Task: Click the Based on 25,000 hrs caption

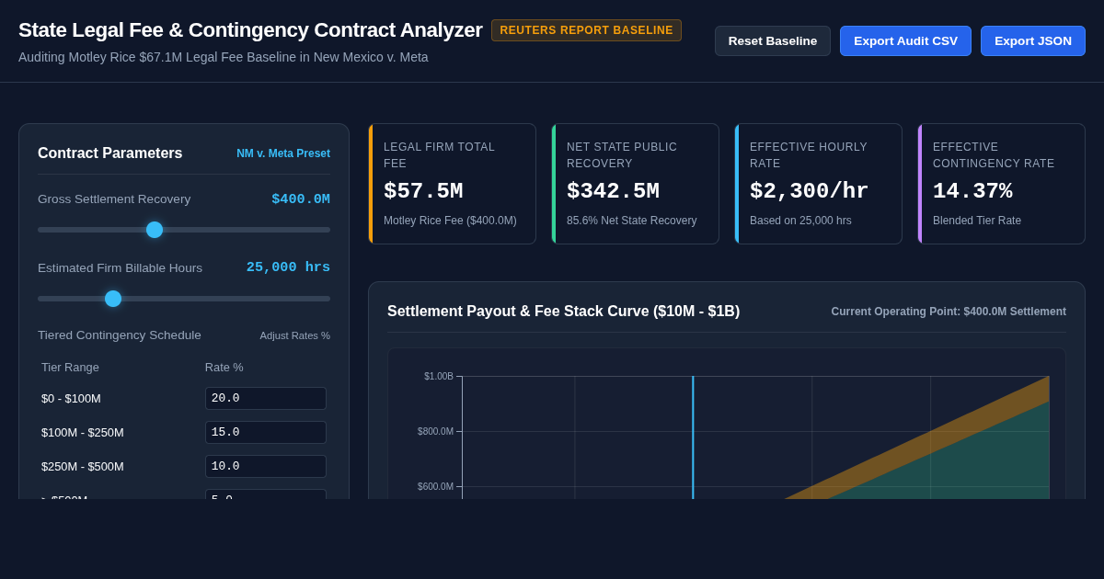Action: (x=800, y=221)
